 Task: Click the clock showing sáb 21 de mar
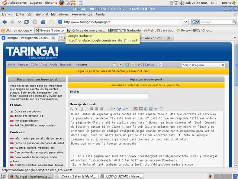pos(202,3)
